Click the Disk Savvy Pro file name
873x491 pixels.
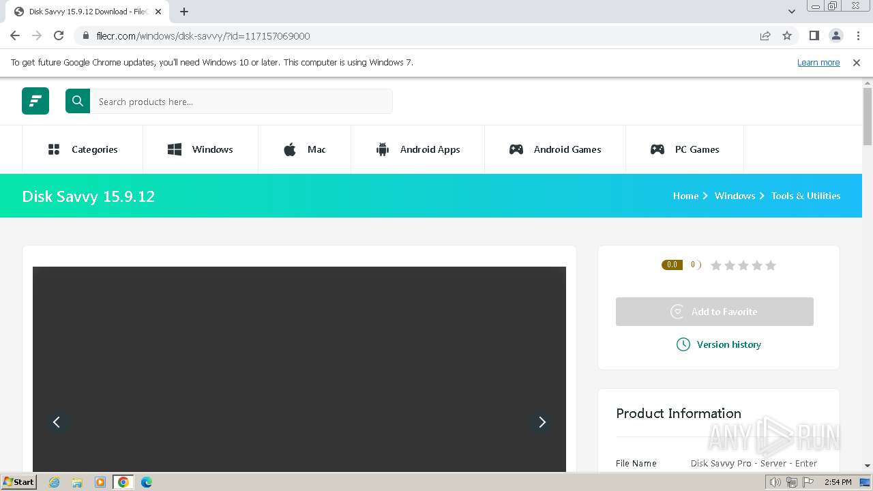754,463
